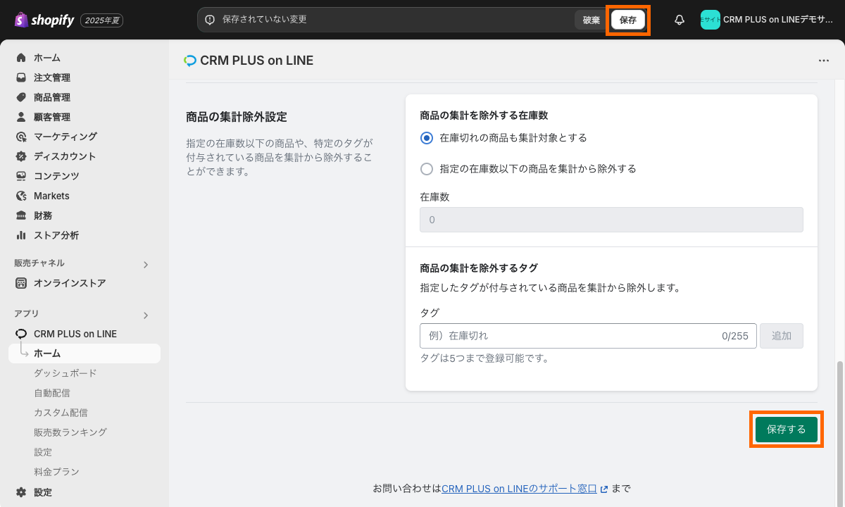
Task: Click the unsaved changes warning icon
Action: [210, 20]
